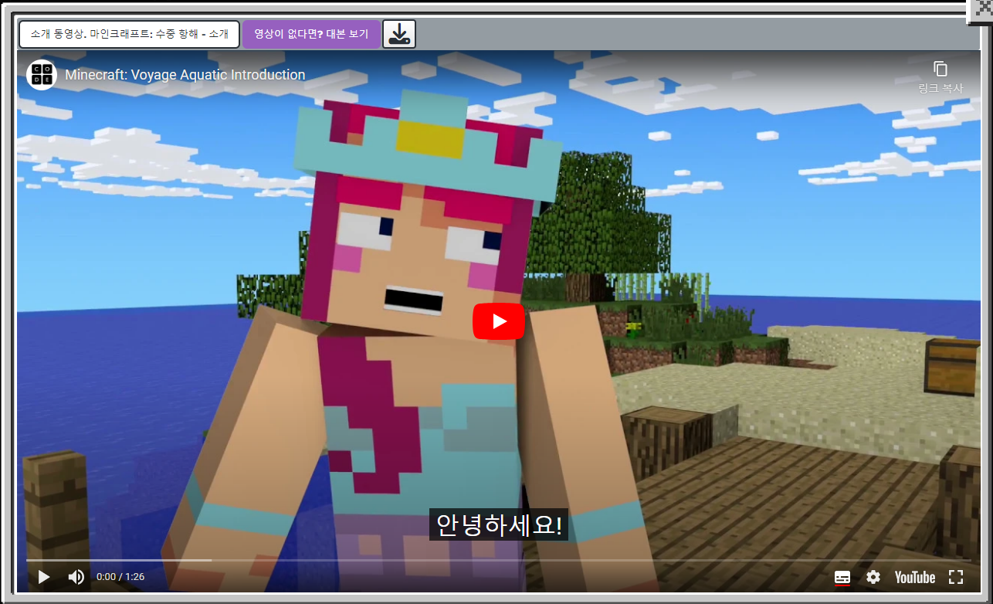Enter fullscreen mode
The image size is (993, 604).
[956, 577]
